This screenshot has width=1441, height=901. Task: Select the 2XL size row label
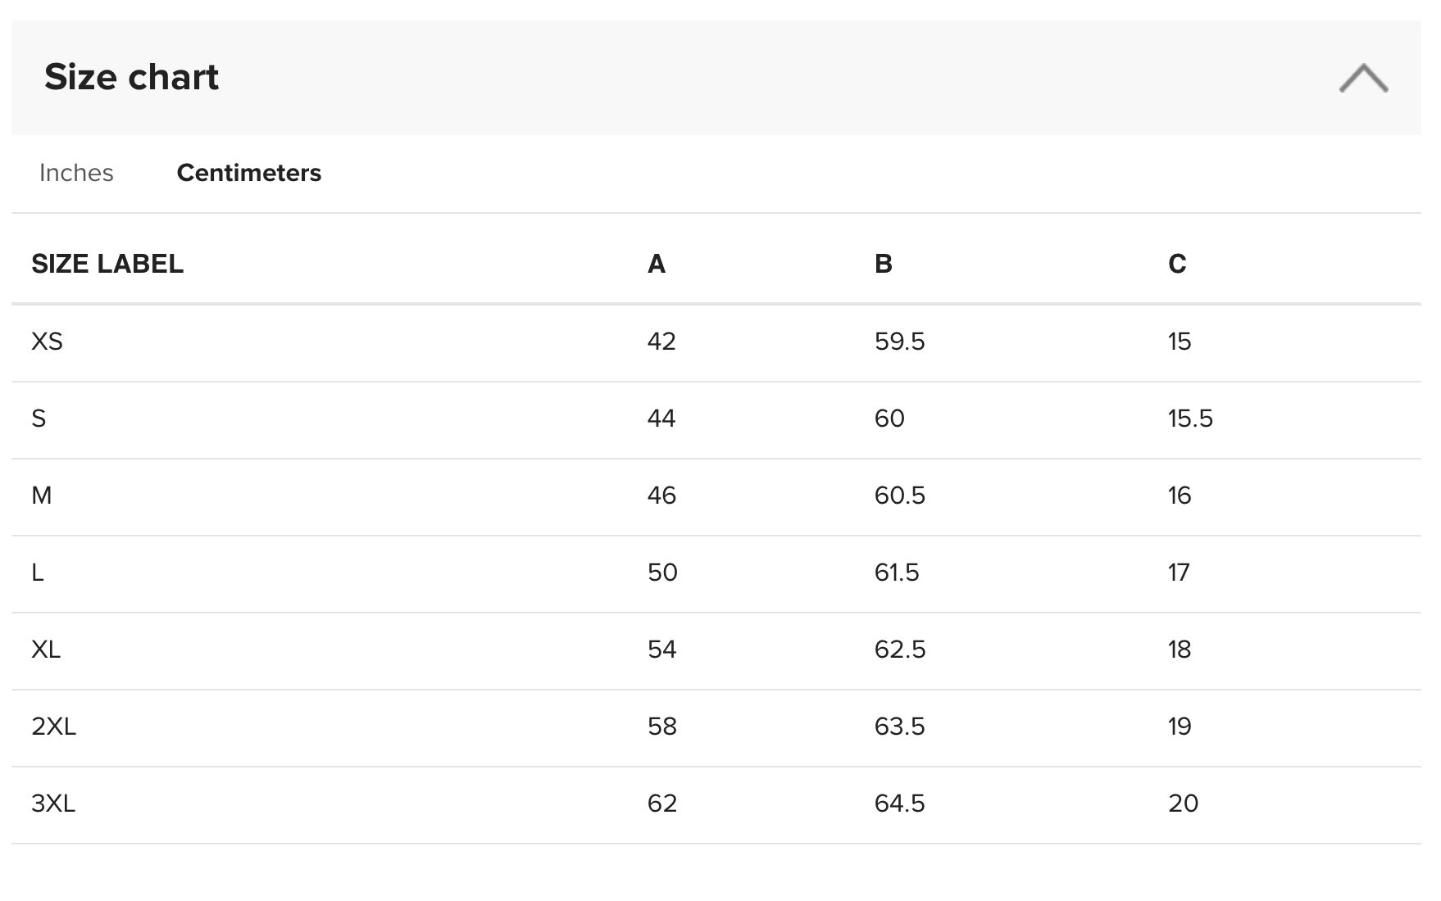tap(54, 727)
